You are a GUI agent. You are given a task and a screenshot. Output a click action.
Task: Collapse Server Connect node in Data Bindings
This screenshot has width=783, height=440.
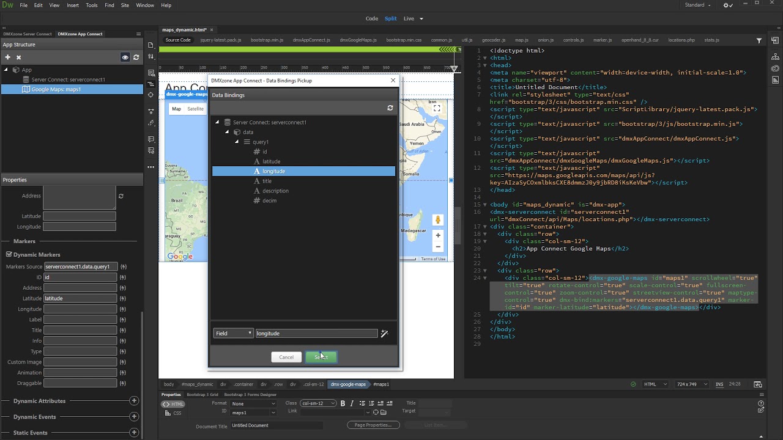tap(217, 122)
